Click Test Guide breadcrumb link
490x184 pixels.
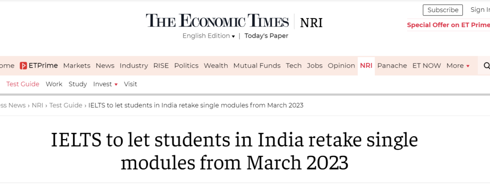[66, 105]
